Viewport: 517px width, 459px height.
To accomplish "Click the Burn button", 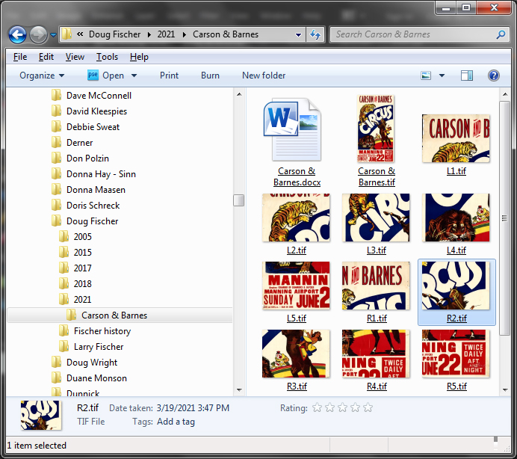I will (x=210, y=76).
